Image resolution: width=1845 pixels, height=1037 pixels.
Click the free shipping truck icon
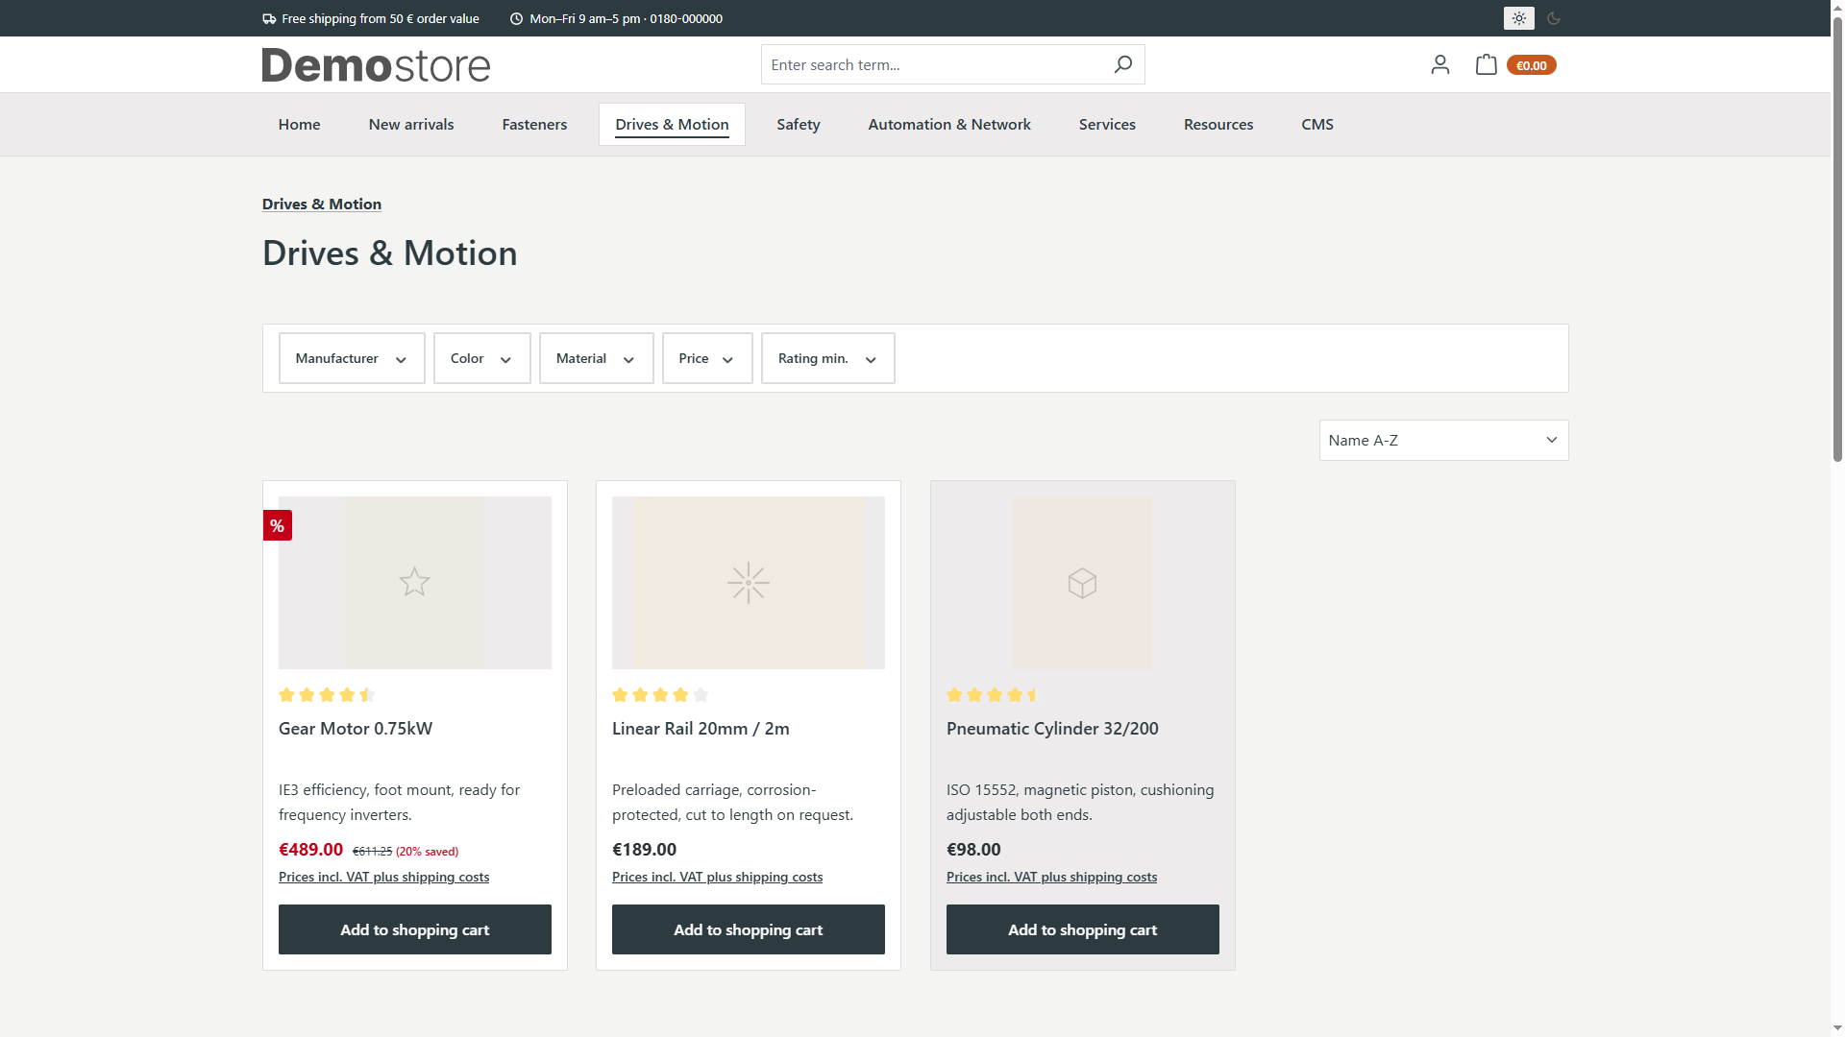click(269, 18)
